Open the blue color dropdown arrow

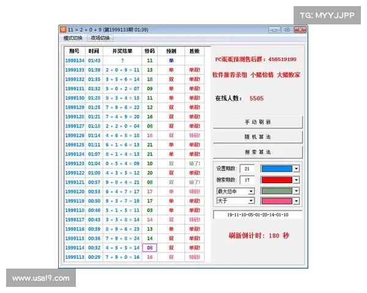[296, 168]
